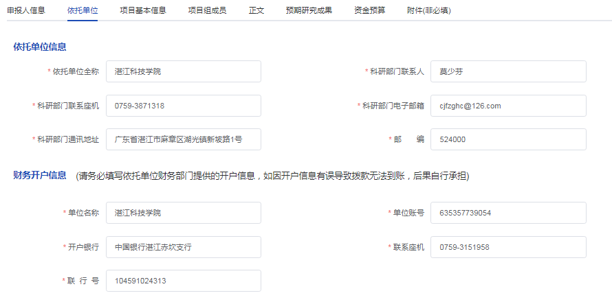Click the 单位账号 label
The width and height of the screenshot is (612, 302).
pos(408,213)
